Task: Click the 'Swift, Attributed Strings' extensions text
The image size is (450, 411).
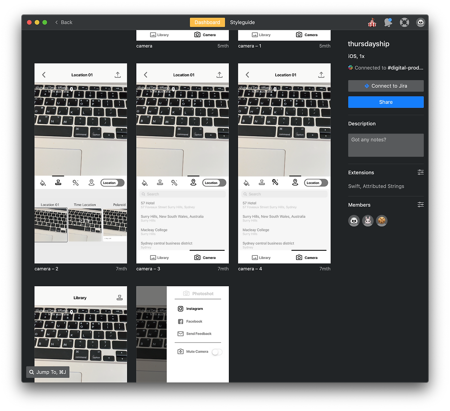Action: tap(376, 186)
